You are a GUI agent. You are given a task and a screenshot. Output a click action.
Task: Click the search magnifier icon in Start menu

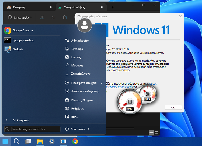7,129
